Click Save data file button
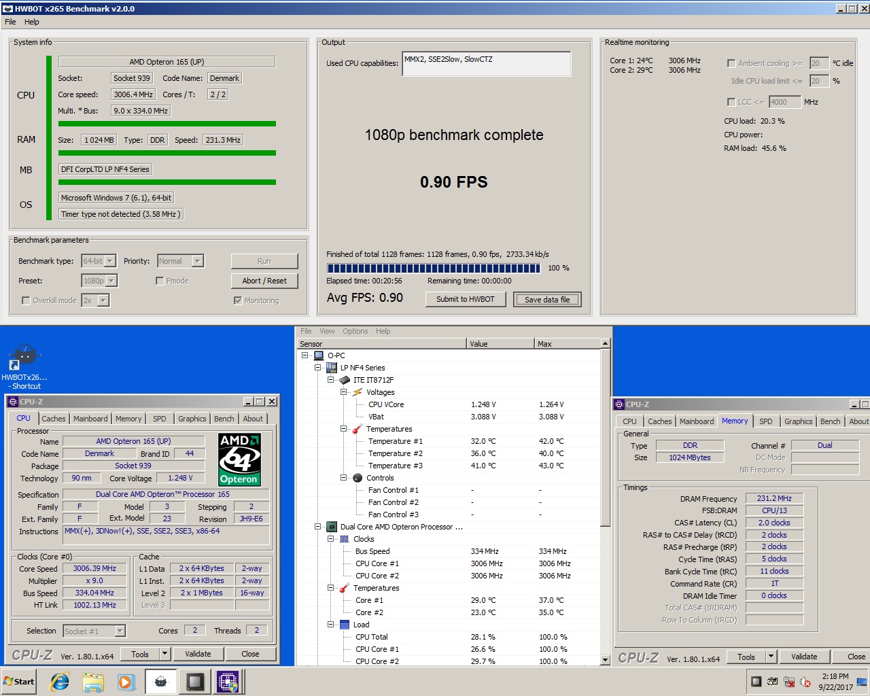870x696 pixels. pyautogui.click(x=547, y=299)
